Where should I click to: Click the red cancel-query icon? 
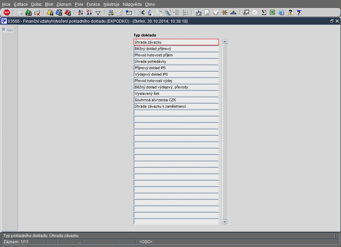(68, 13)
